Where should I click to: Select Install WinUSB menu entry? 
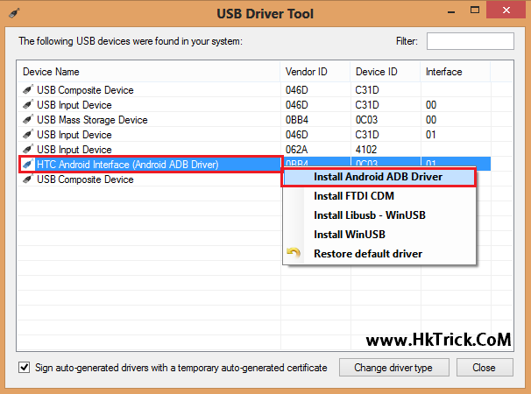[x=379, y=235]
